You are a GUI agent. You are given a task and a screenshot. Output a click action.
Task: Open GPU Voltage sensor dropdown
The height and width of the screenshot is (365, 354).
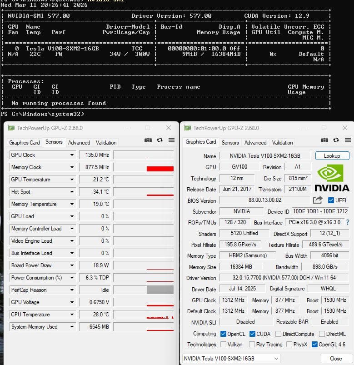click(72, 302)
